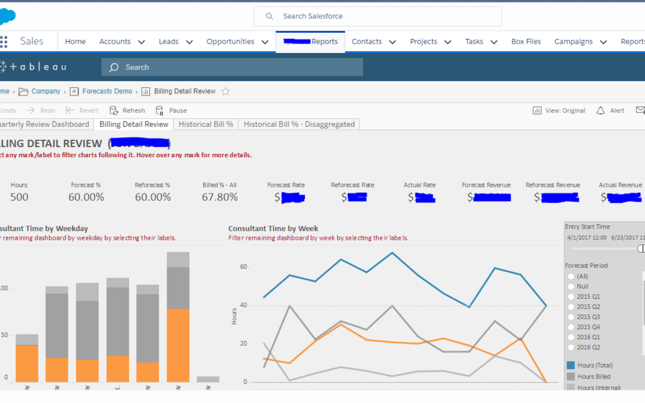
Task: Click into the Search Salesforce field
Action: (378, 16)
